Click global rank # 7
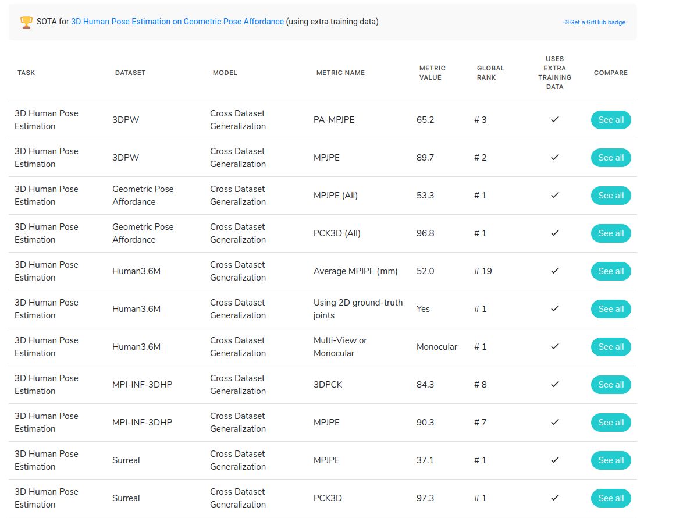The image size is (676, 518). click(481, 423)
